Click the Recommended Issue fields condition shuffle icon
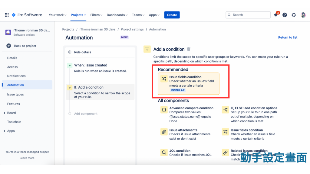Viewport: 310px width, 174px height. tap(164, 79)
